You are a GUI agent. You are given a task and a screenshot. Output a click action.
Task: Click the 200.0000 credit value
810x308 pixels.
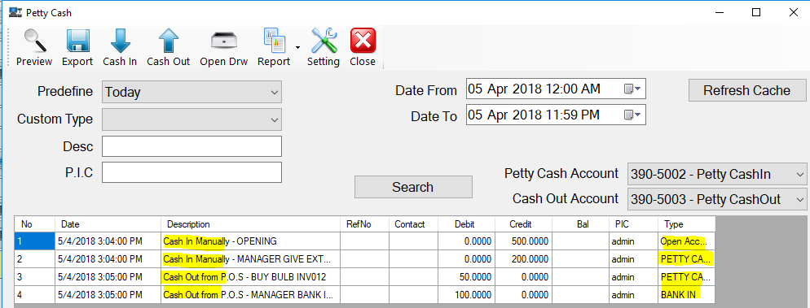point(523,258)
